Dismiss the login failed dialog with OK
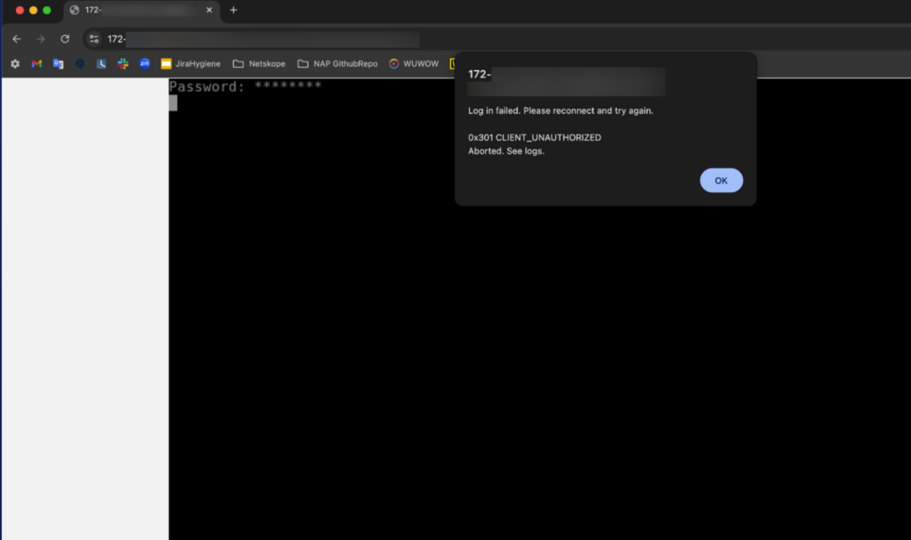The image size is (911, 540). coord(721,180)
